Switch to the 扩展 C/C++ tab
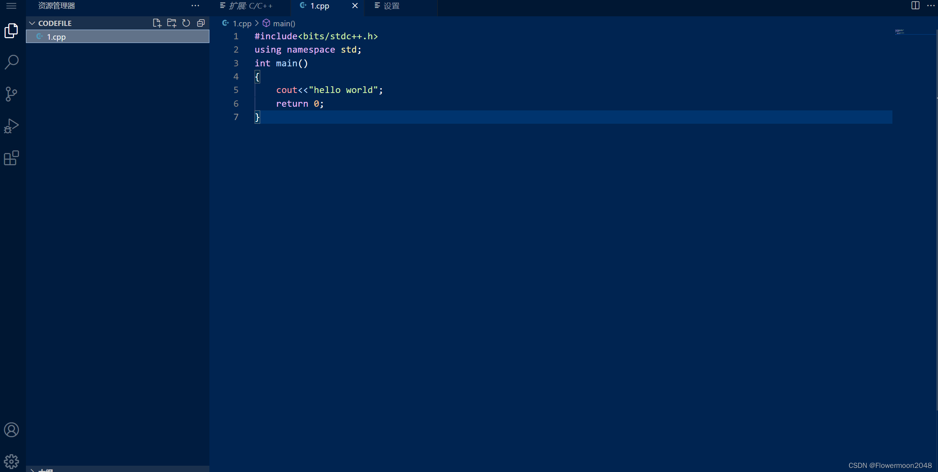This screenshot has height=472, width=938. click(251, 6)
